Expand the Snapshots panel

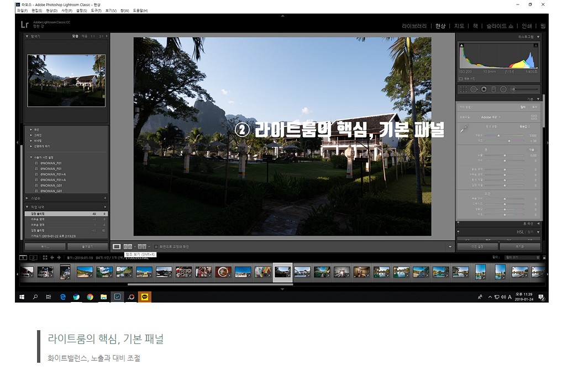tap(27, 198)
